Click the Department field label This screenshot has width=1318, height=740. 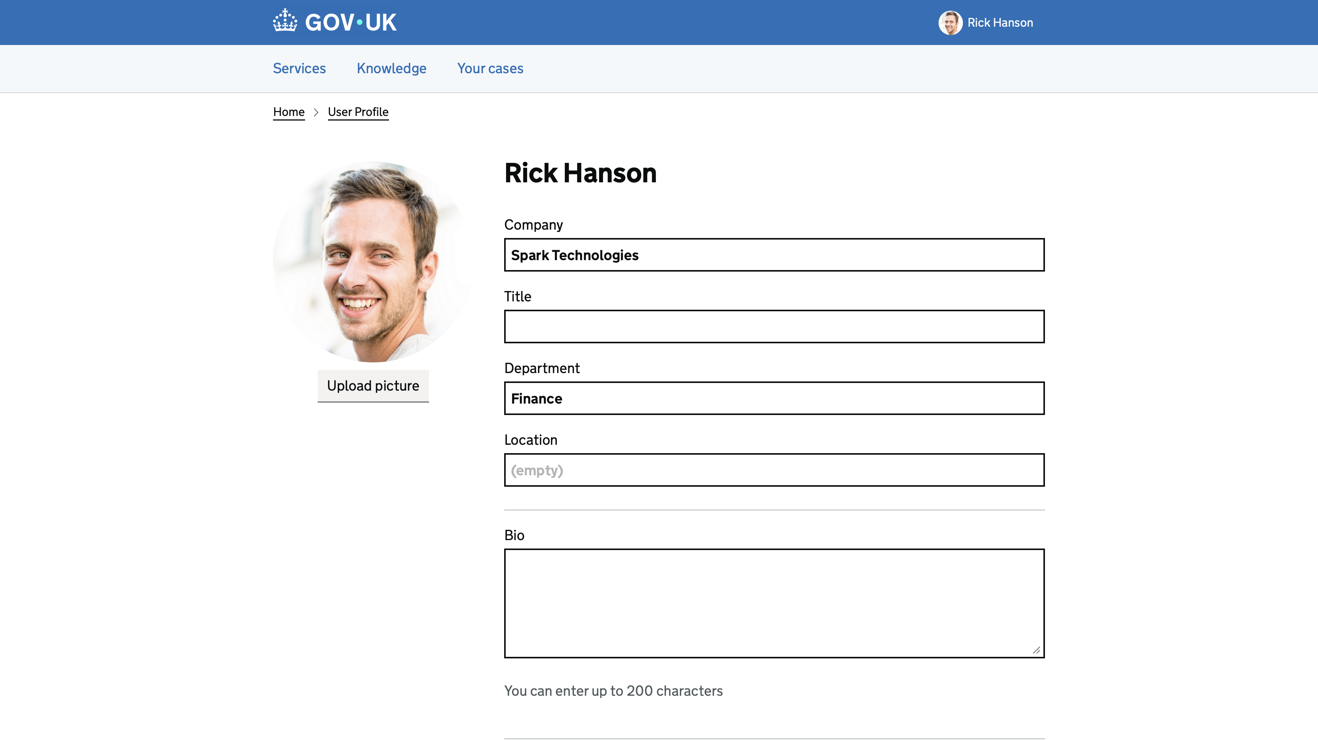pos(542,368)
